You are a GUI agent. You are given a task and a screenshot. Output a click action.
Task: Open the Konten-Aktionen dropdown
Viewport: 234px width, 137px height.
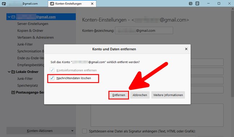tap(41, 131)
